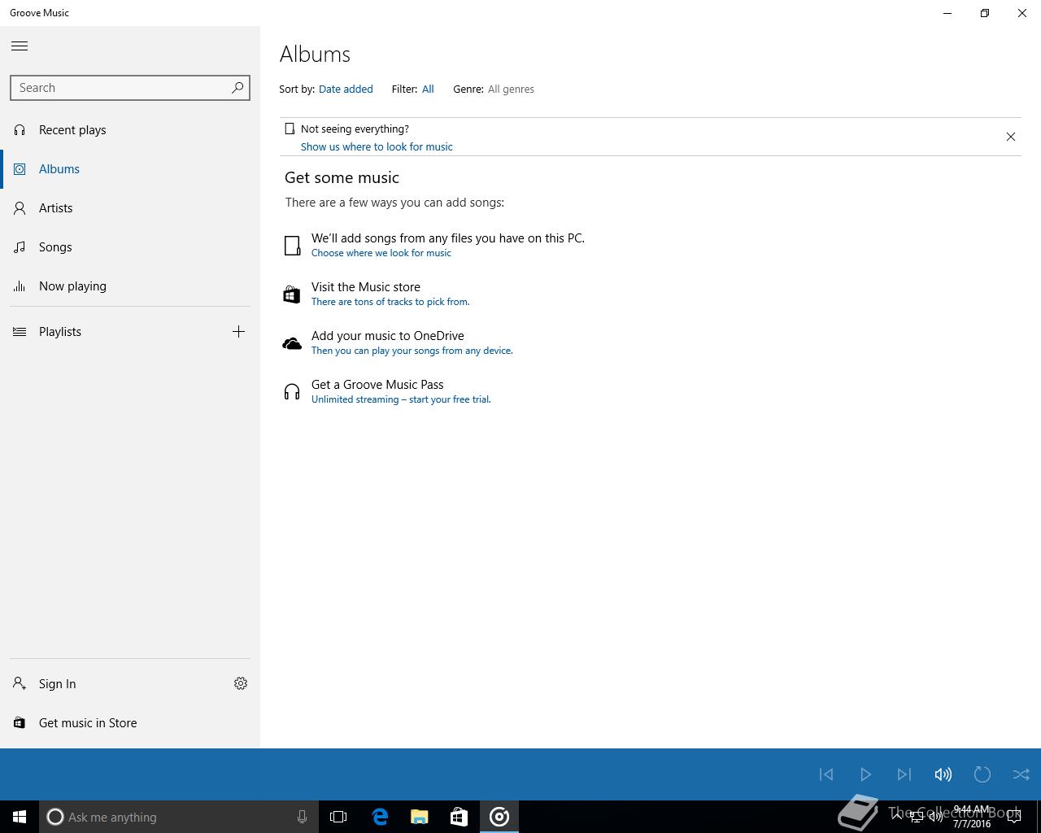Open the Genre All genres dropdown

(511, 89)
